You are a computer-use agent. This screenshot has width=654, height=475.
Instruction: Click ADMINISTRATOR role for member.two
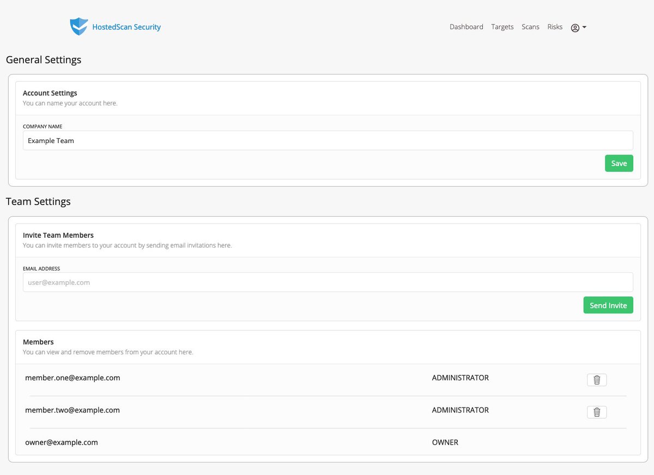[x=461, y=410]
